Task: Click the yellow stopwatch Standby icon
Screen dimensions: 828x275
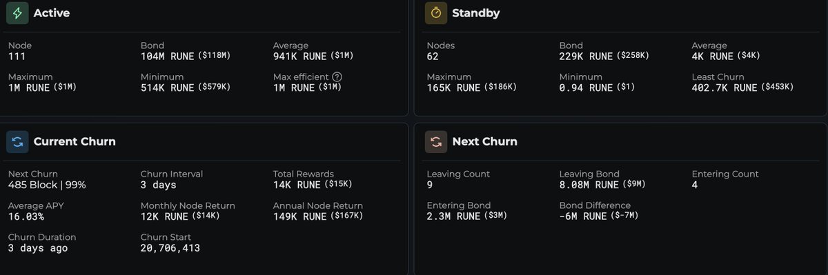Action: (436, 13)
